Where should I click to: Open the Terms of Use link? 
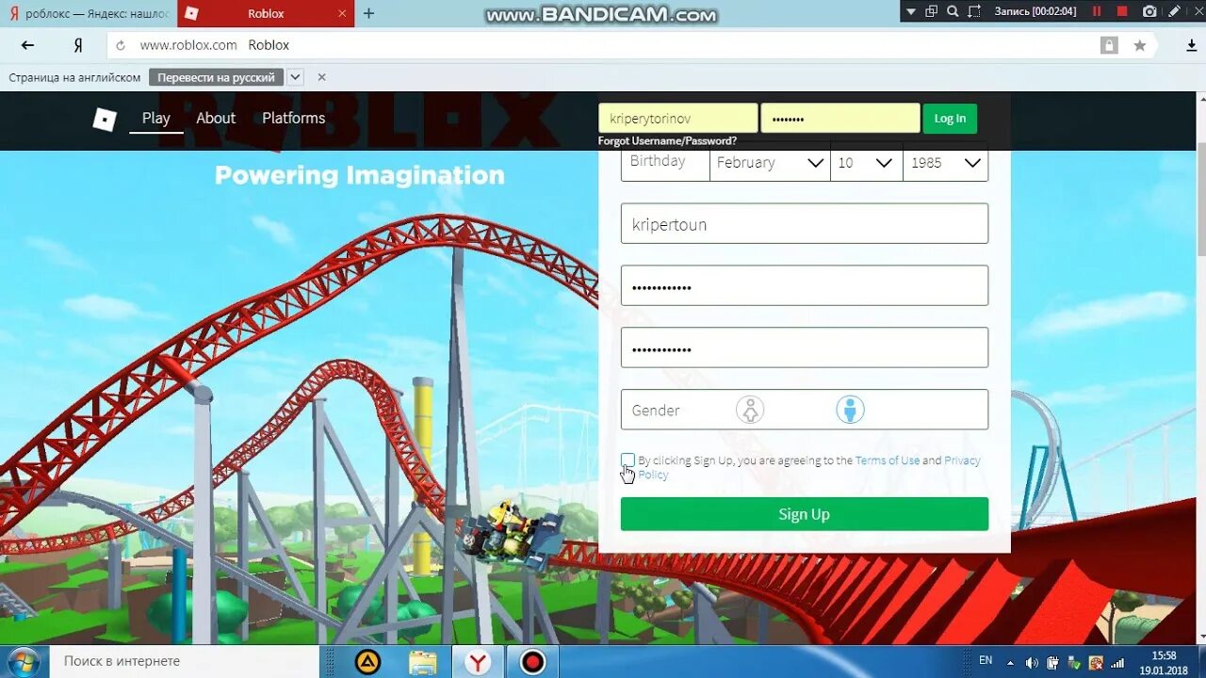pyautogui.click(x=888, y=460)
